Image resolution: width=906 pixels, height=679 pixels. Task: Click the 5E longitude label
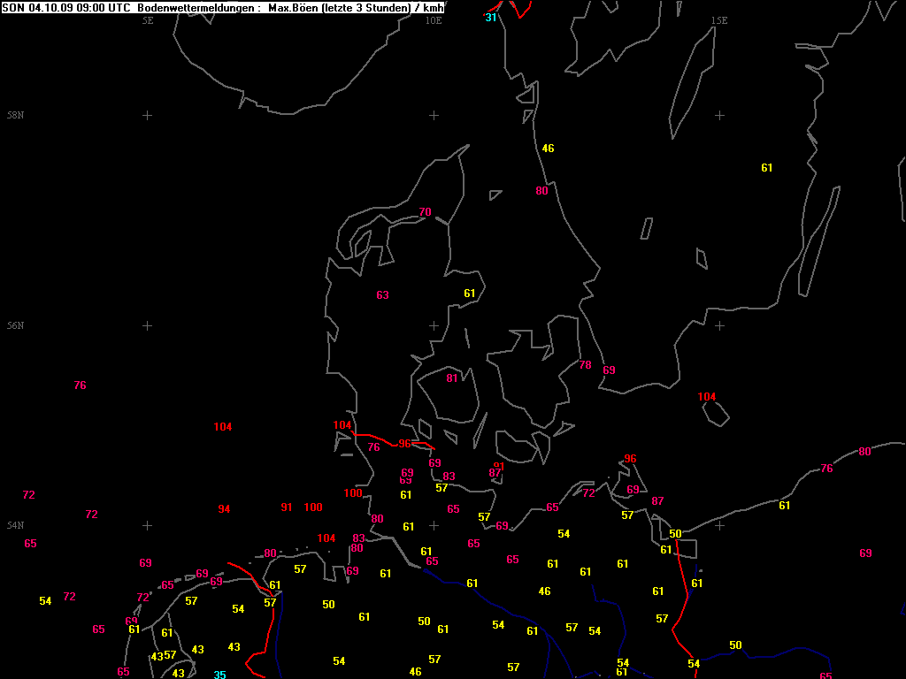[148, 20]
